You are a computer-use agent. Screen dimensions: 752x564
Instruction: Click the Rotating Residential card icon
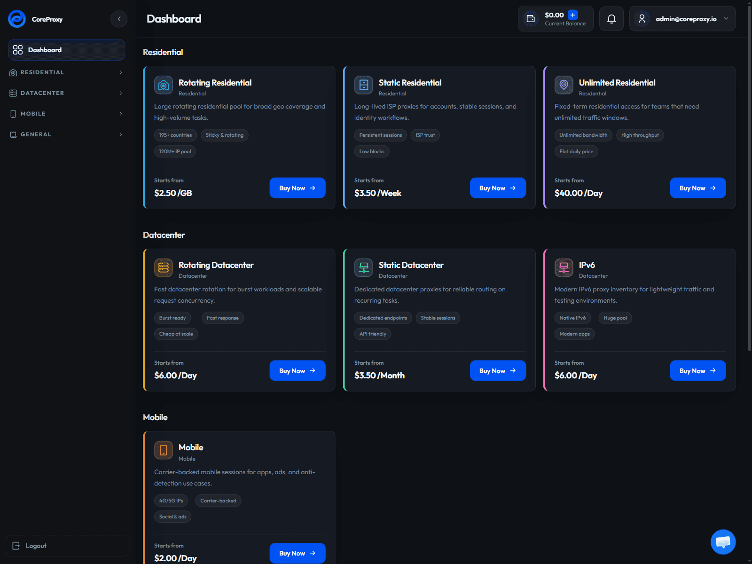pos(164,85)
